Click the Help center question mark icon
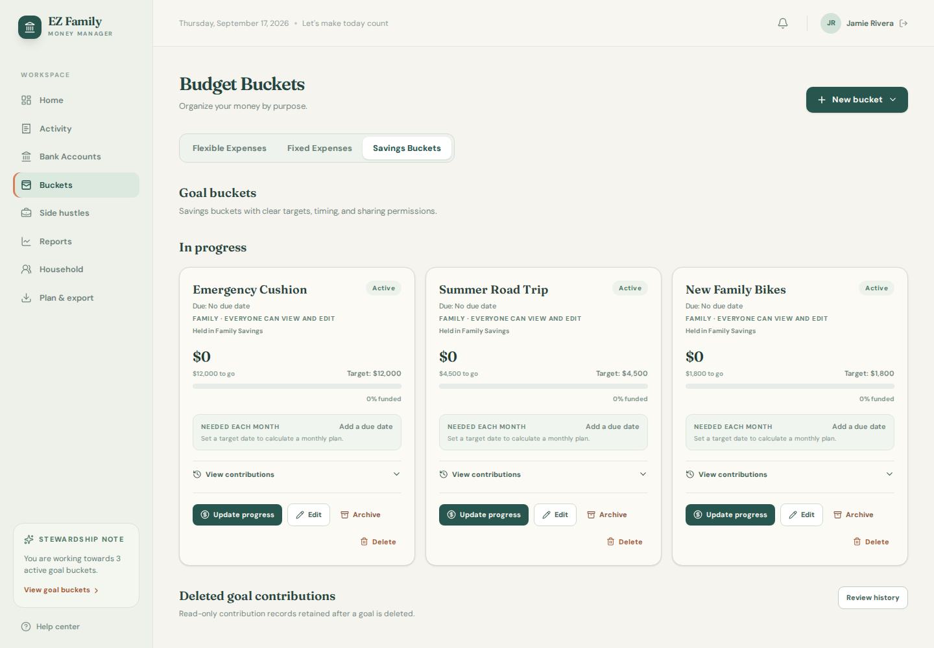This screenshot has height=648, width=934. click(26, 627)
